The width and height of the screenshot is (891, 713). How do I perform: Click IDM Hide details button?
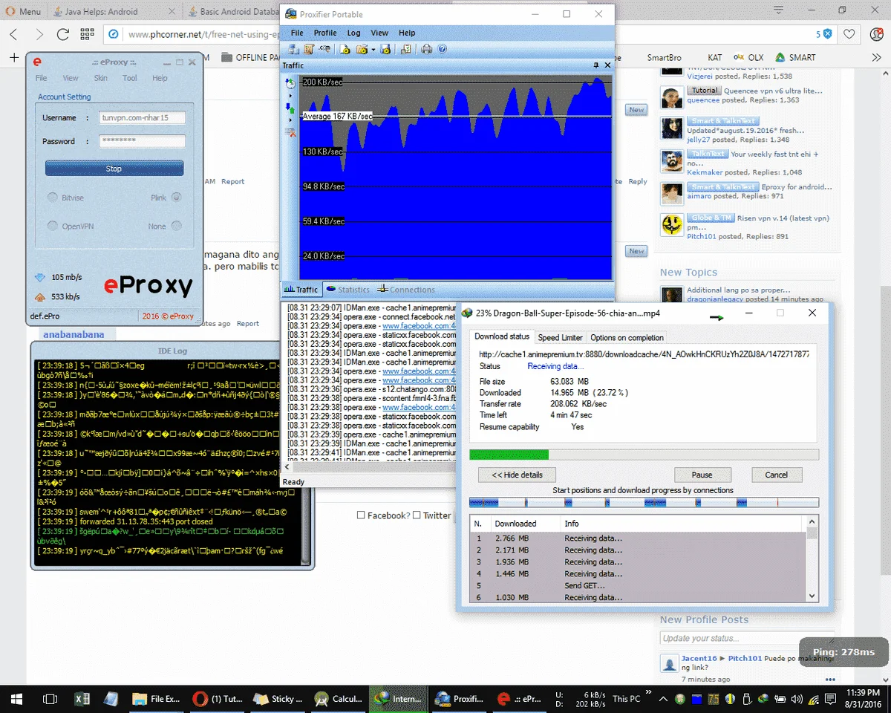point(517,475)
